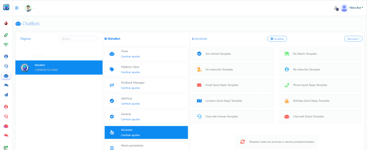The image size is (367, 150).
Task: Open the Menú persistente section
Action: 146,146
